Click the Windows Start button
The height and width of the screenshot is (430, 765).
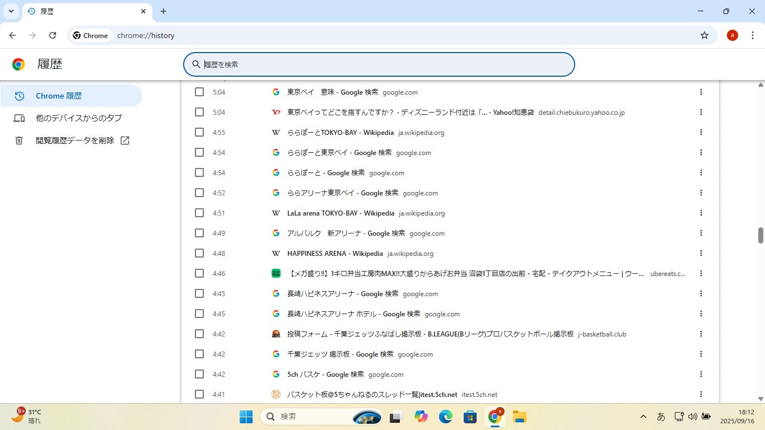pos(246,417)
